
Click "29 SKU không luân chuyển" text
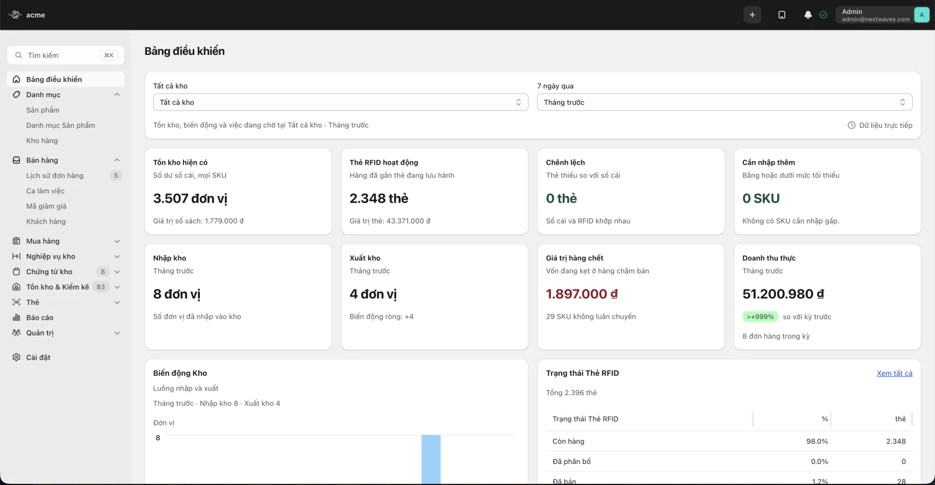click(591, 317)
